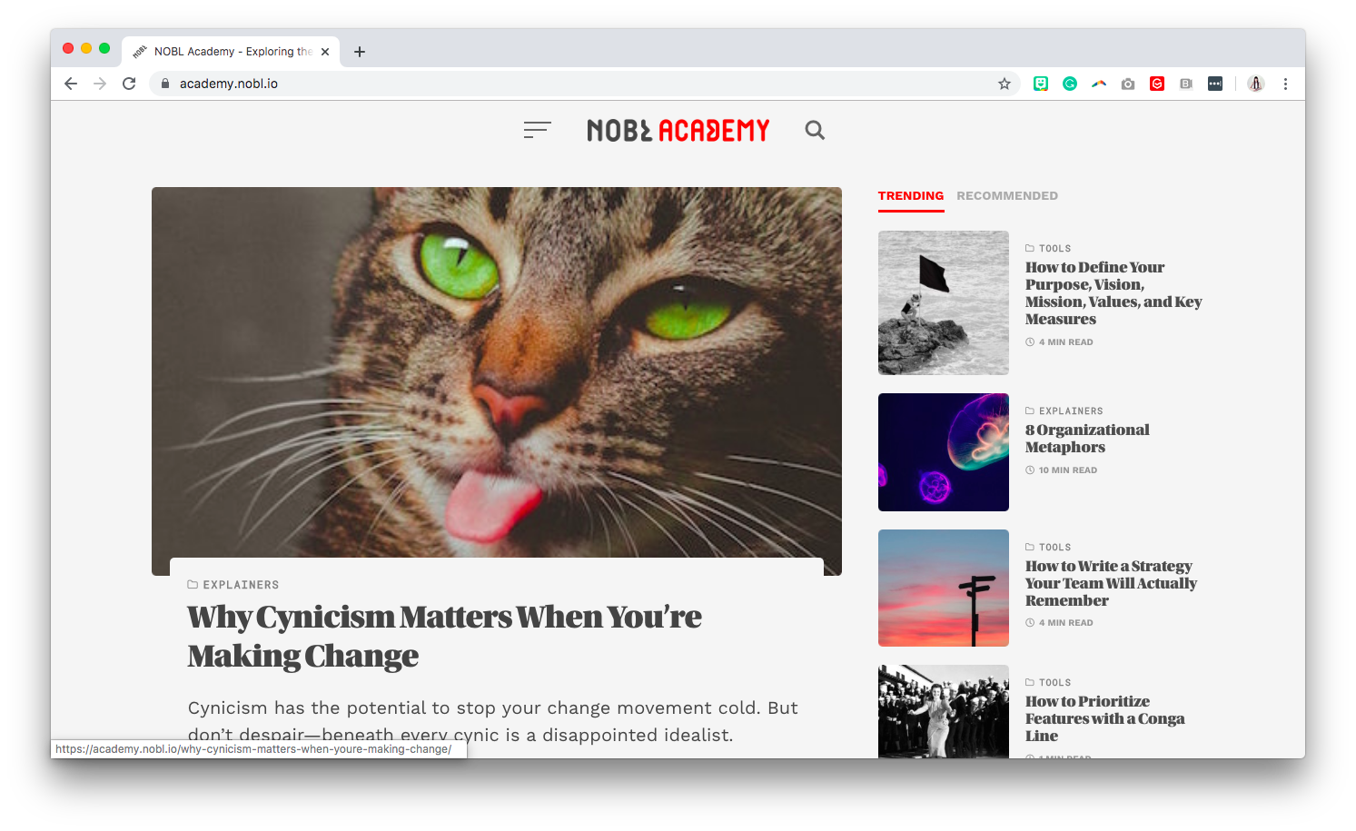The image size is (1356, 831).
Task: Switch to the Trending tab
Action: point(911,196)
